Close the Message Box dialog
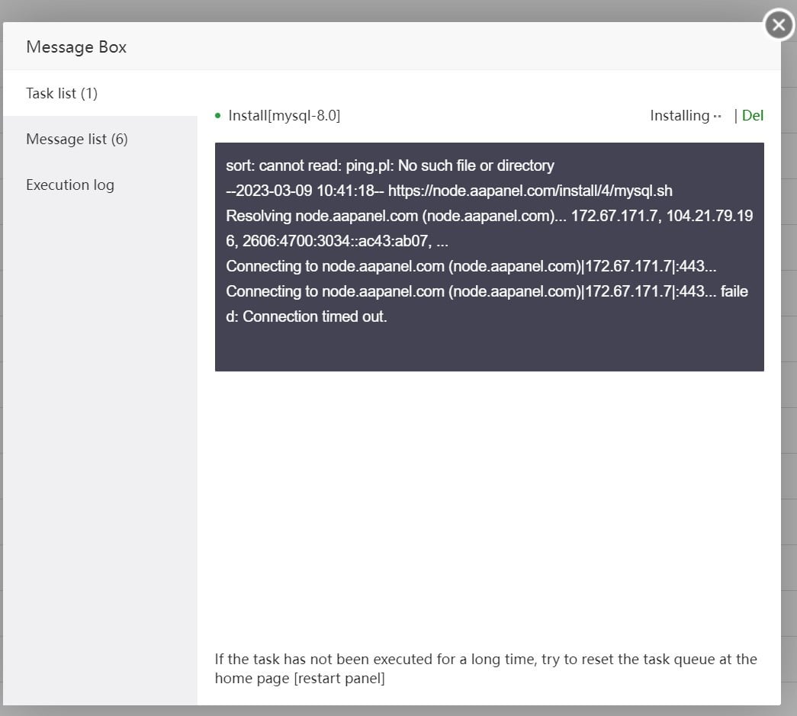 778,25
